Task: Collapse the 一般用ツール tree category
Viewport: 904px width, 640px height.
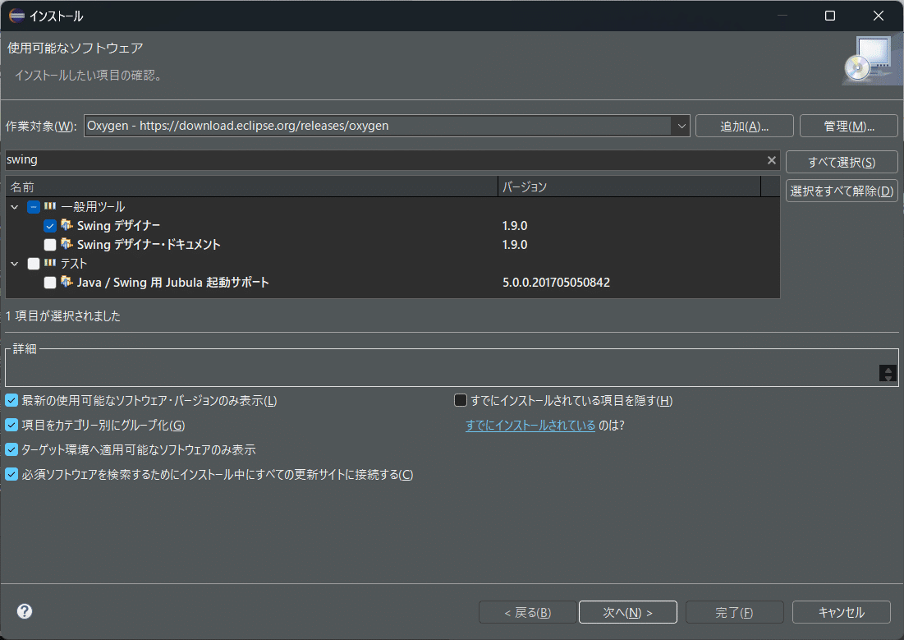Action: (15, 206)
